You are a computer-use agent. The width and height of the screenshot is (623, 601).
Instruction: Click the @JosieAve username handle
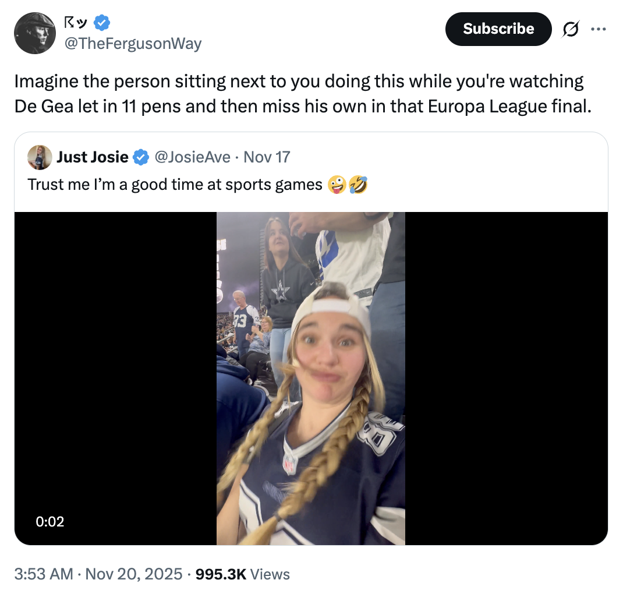click(192, 157)
